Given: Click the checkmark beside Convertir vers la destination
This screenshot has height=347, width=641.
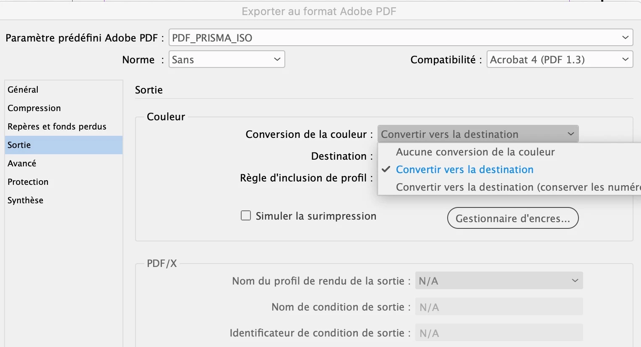Looking at the screenshot, I should (386, 169).
